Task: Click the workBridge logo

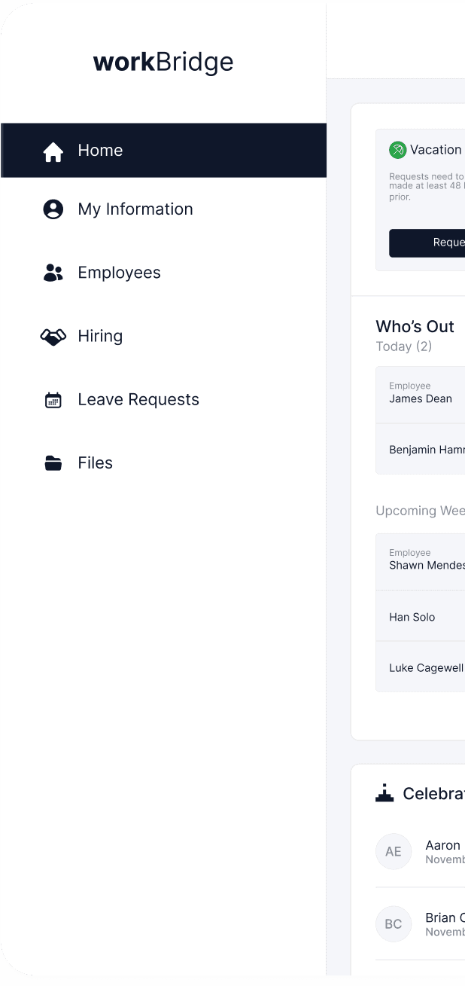Action: [163, 63]
